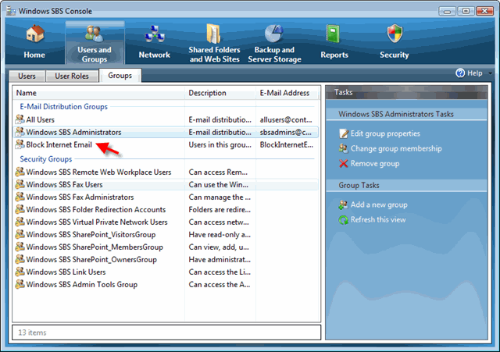Click SharePoint_OwnersGroup icon
Viewport: 500px width, 352px height.
click(x=20, y=259)
